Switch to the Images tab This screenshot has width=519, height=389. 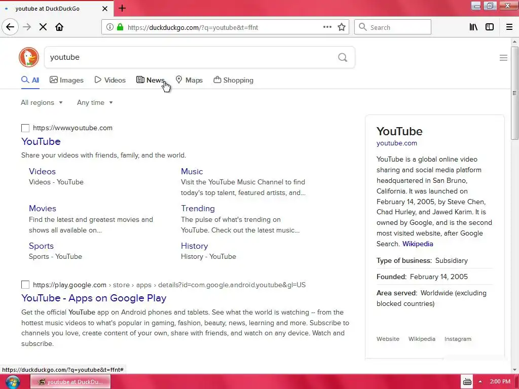click(66, 80)
